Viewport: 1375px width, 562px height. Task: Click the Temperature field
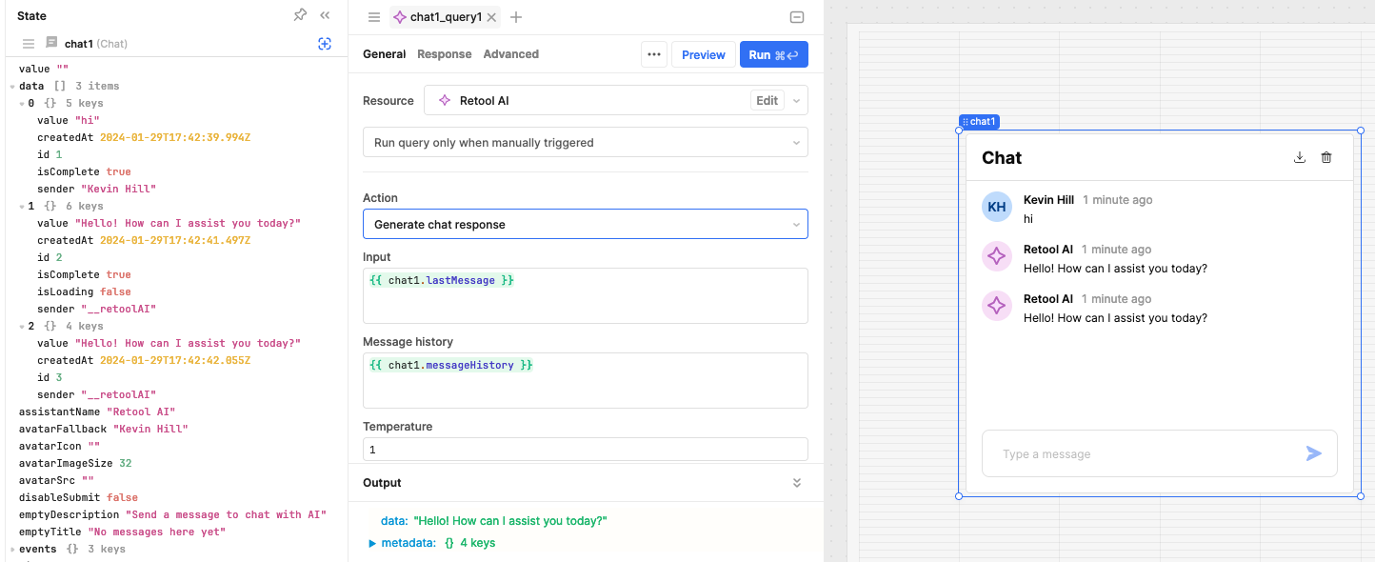click(585, 450)
